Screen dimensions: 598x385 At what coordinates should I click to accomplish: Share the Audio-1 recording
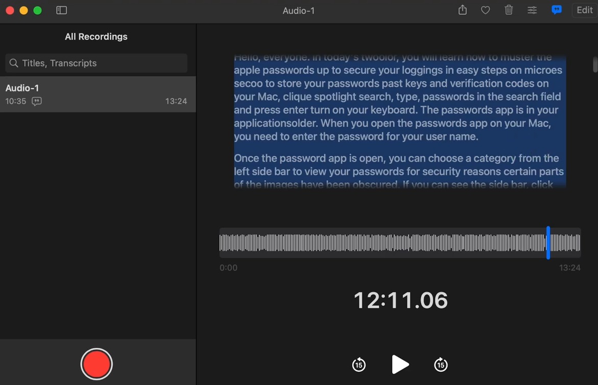point(462,10)
